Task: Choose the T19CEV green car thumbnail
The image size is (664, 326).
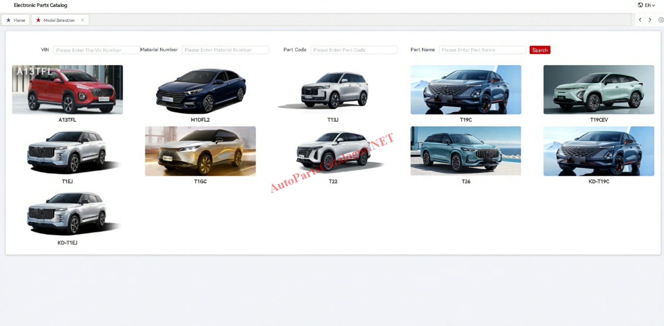Action: [x=599, y=90]
